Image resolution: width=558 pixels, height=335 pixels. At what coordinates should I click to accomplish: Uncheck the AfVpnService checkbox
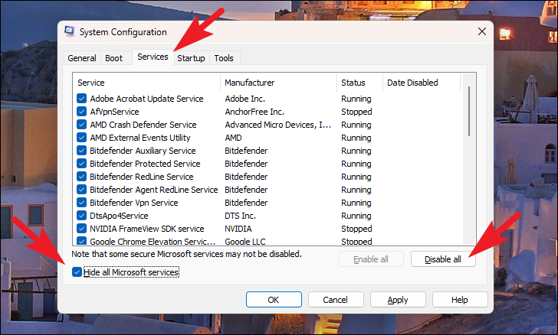click(x=81, y=112)
